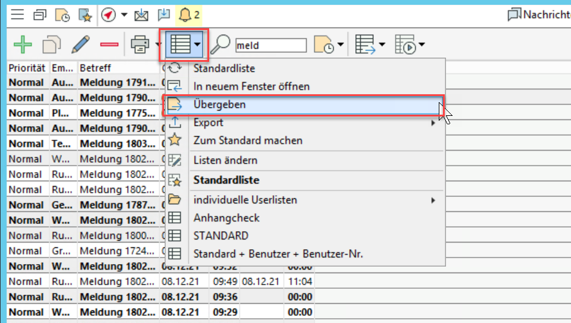Viewport: 571px width, 323px height.
Task: Click the search field containing meld
Action: click(270, 45)
